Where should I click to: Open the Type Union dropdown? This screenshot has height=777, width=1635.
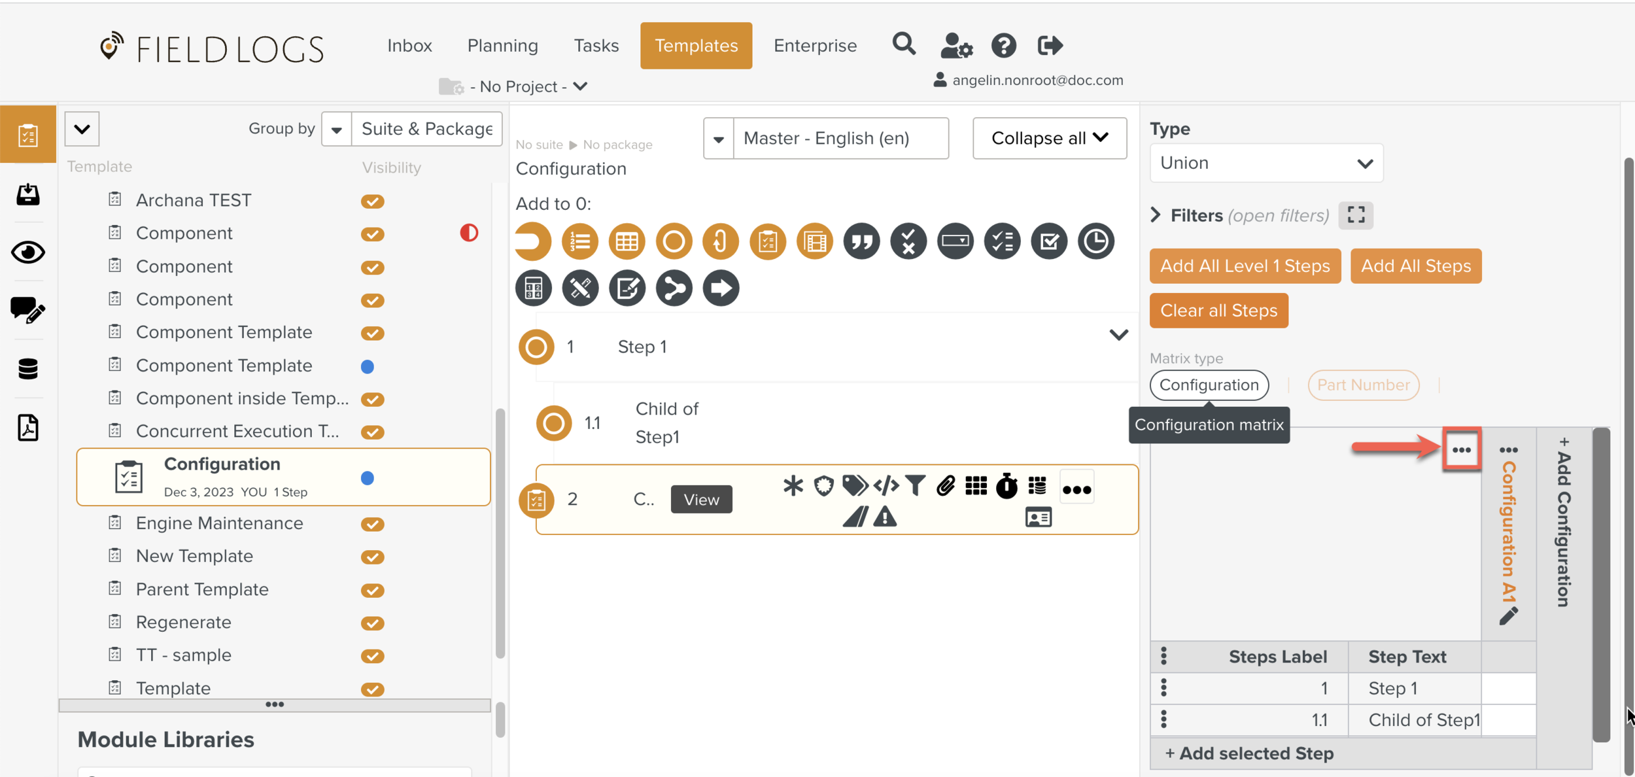pos(1265,163)
